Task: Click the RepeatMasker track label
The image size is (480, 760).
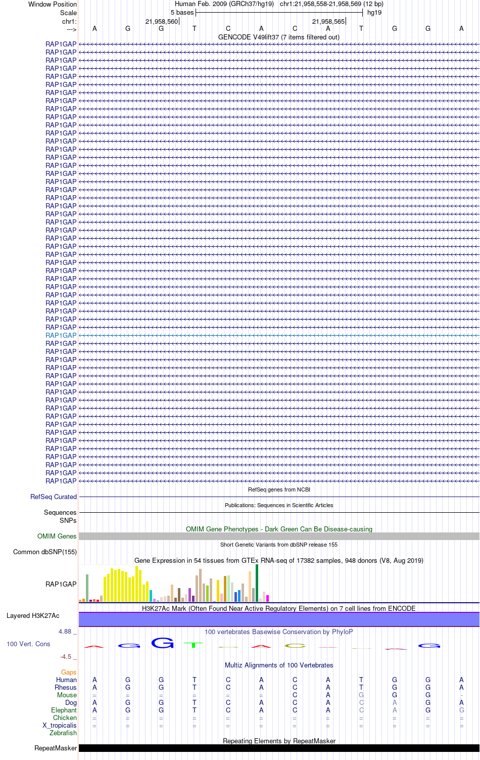Action: click(56, 748)
